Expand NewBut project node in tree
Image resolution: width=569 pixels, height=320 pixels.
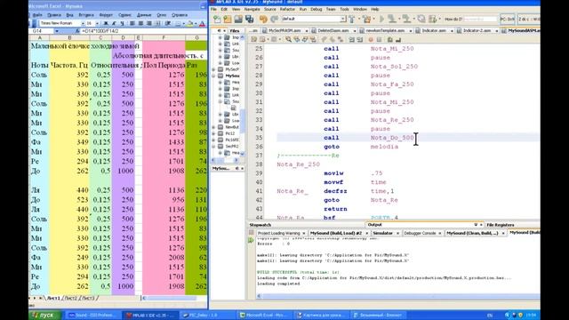[213, 127]
